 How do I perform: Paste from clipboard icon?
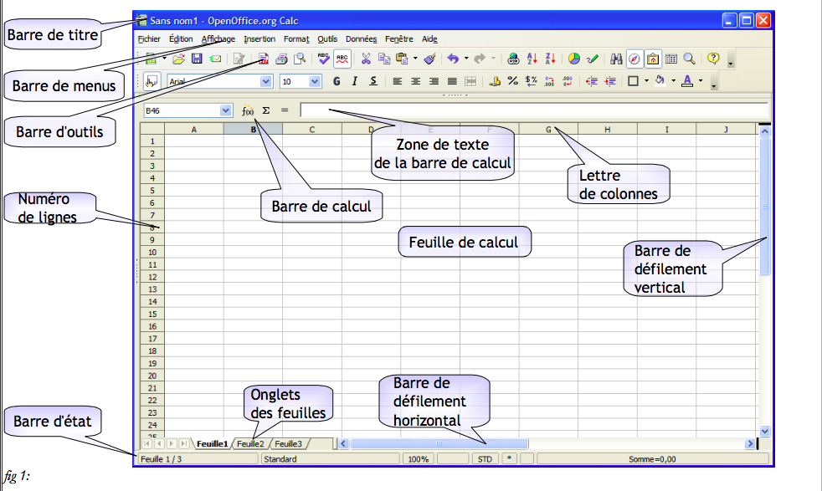pos(402,59)
